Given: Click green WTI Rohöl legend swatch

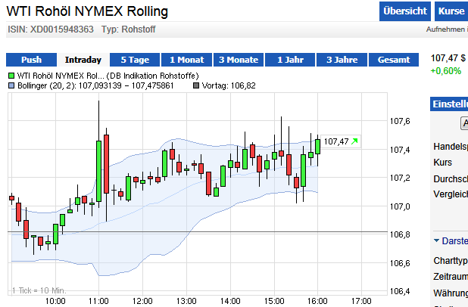Looking at the screenshot, I should tap(11, 76).
